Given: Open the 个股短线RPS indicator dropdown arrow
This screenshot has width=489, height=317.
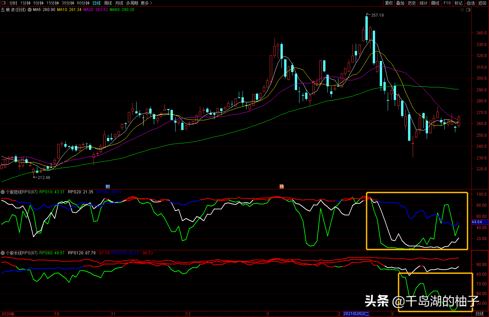Looking at the screenshot, I should pos(3,192).
